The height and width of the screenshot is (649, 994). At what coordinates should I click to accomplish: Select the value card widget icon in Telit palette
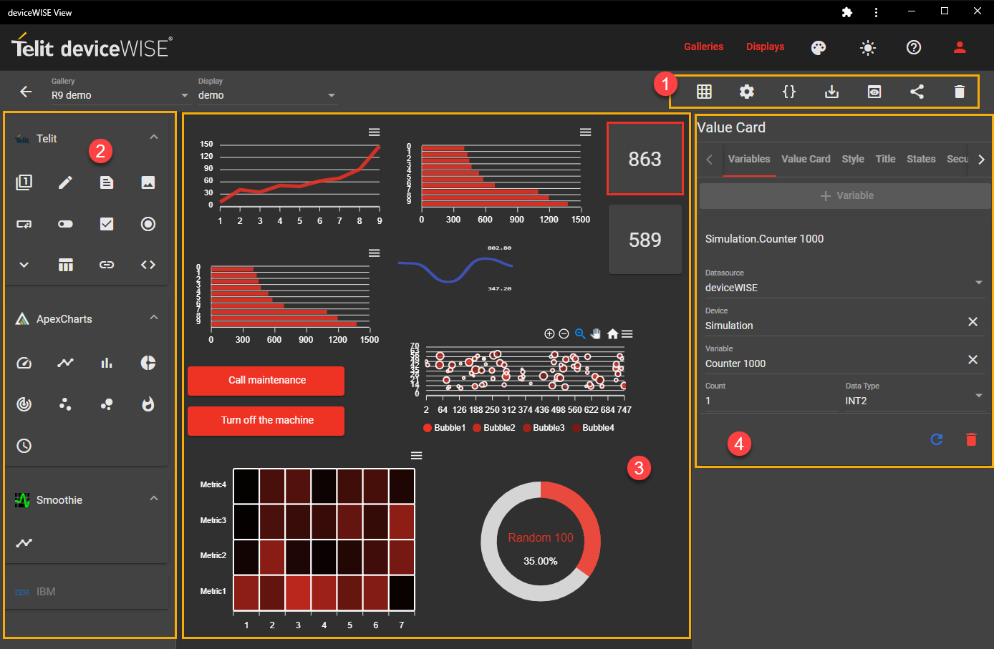24,182
